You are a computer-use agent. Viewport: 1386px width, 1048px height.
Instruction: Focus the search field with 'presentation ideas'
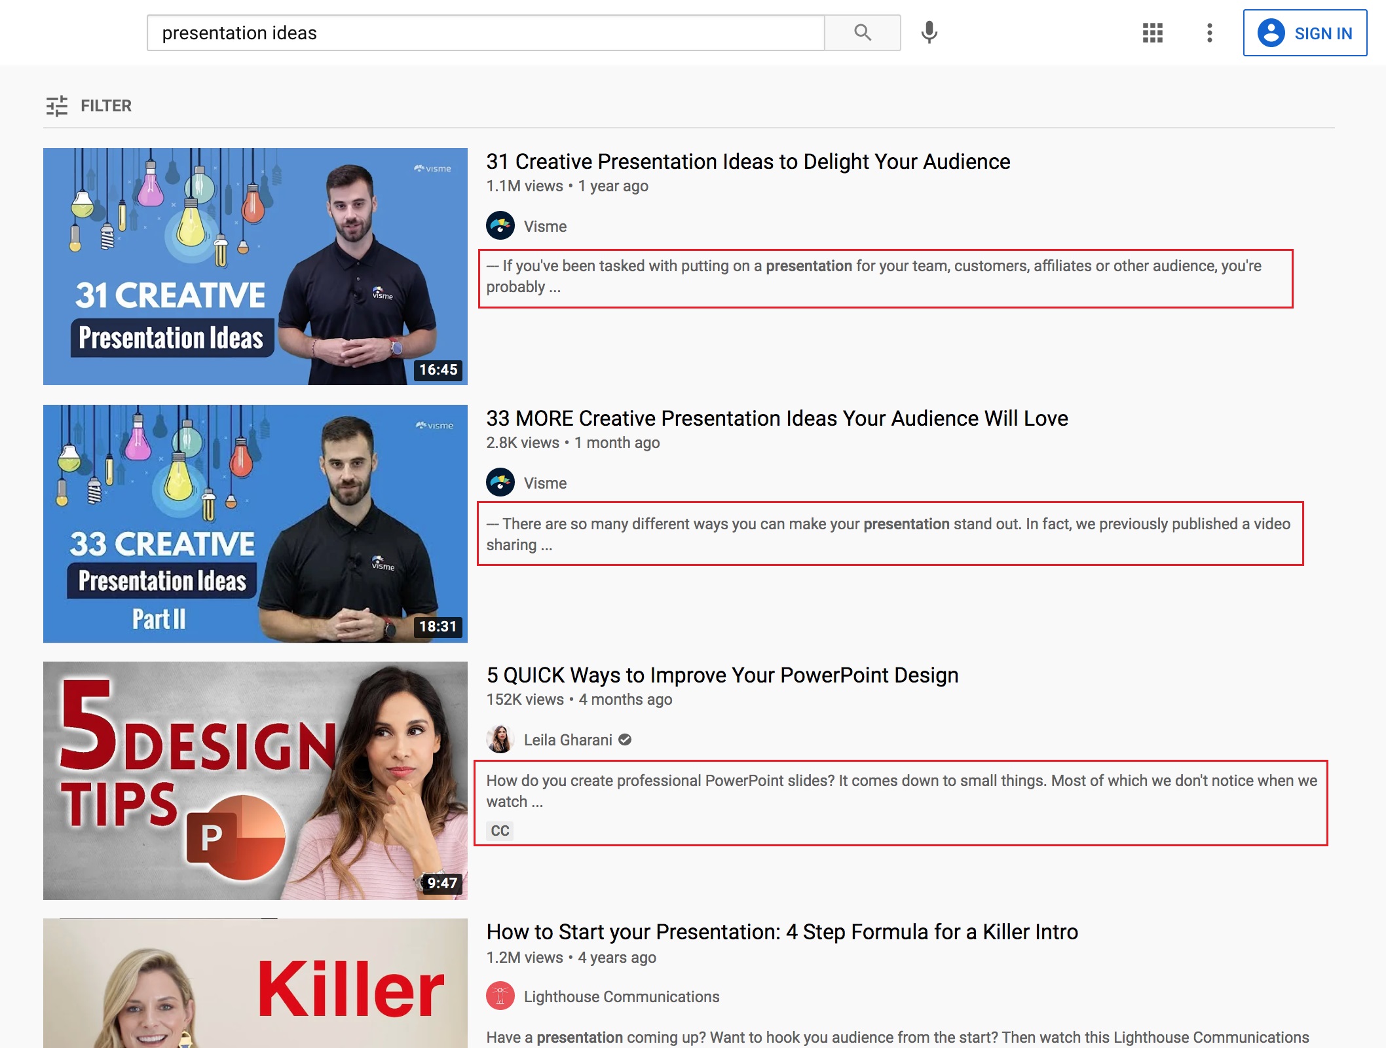(x=485, y=33)
